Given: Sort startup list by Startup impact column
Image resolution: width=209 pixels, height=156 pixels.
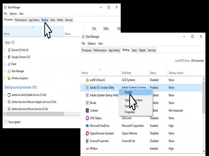Looking at the screenshot, I should [x=176, y=73].
